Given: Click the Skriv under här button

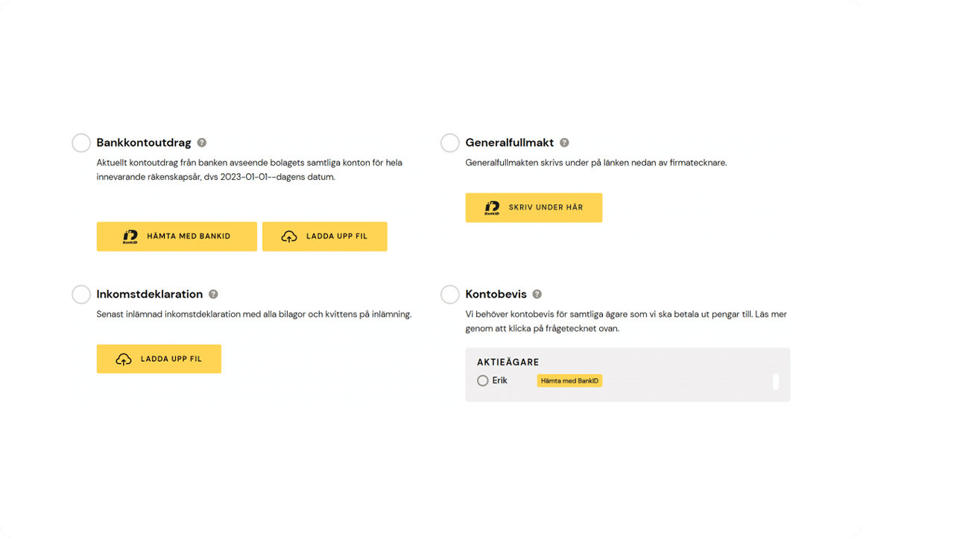Looking at the screenshot, I should click(534, 207).
